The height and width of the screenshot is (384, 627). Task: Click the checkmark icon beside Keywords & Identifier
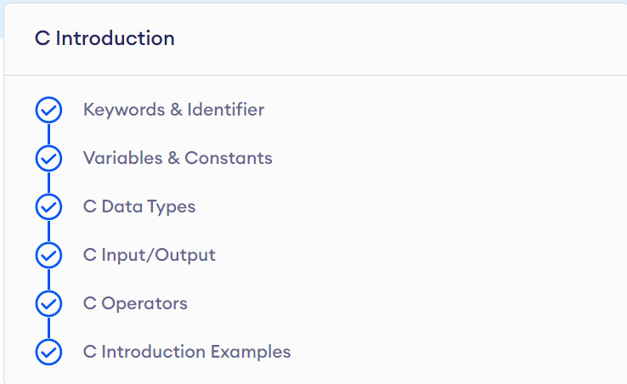(x=48, y=110)
